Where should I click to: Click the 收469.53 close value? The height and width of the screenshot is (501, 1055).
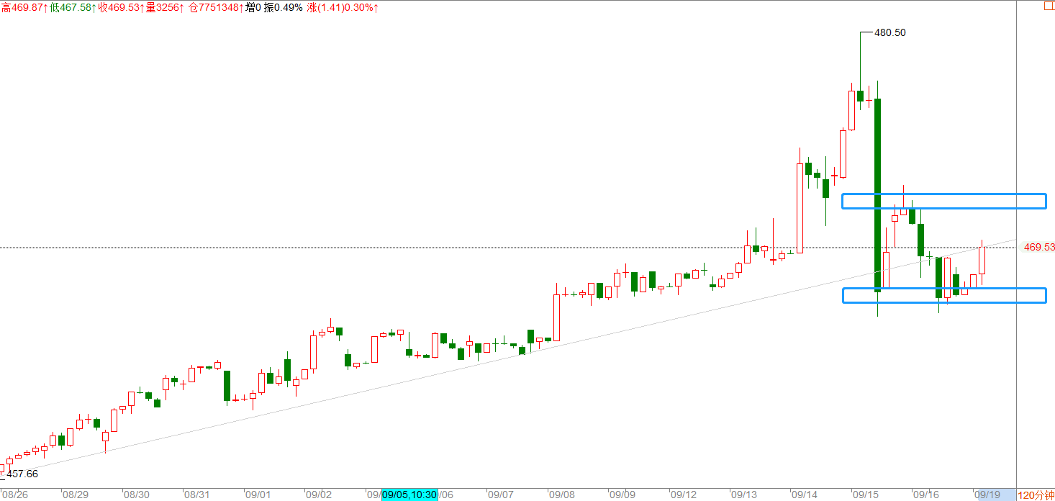(x=122, y=7)
